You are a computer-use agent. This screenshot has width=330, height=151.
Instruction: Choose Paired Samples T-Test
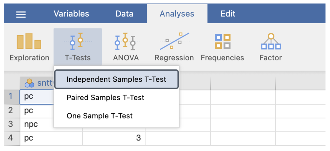(x=105, y=97)
